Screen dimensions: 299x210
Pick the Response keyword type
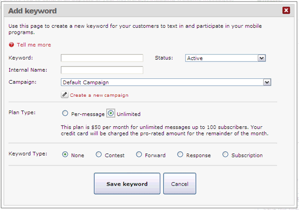coord(180,155)
